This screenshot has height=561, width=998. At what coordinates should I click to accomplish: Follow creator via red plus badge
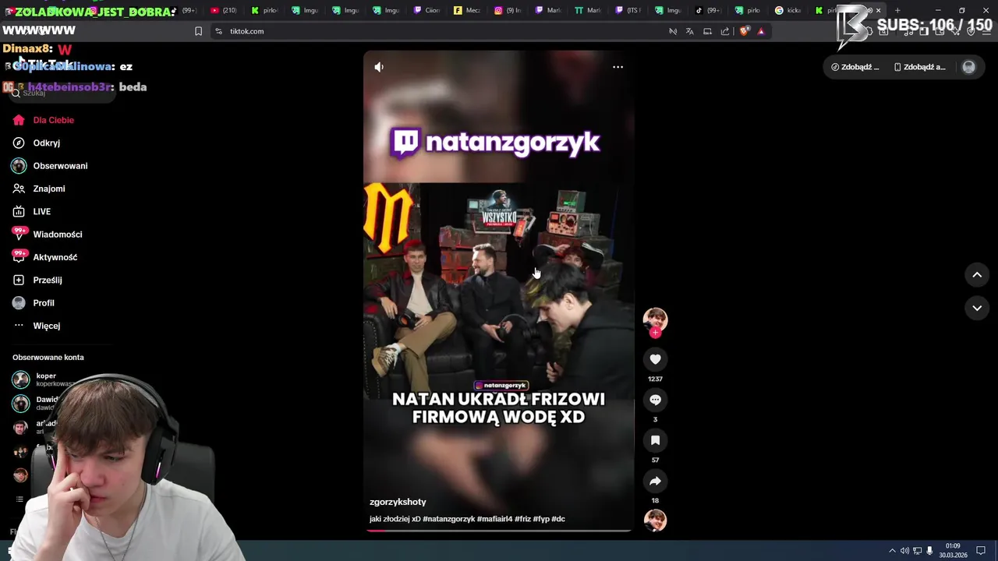pos(655,333)
